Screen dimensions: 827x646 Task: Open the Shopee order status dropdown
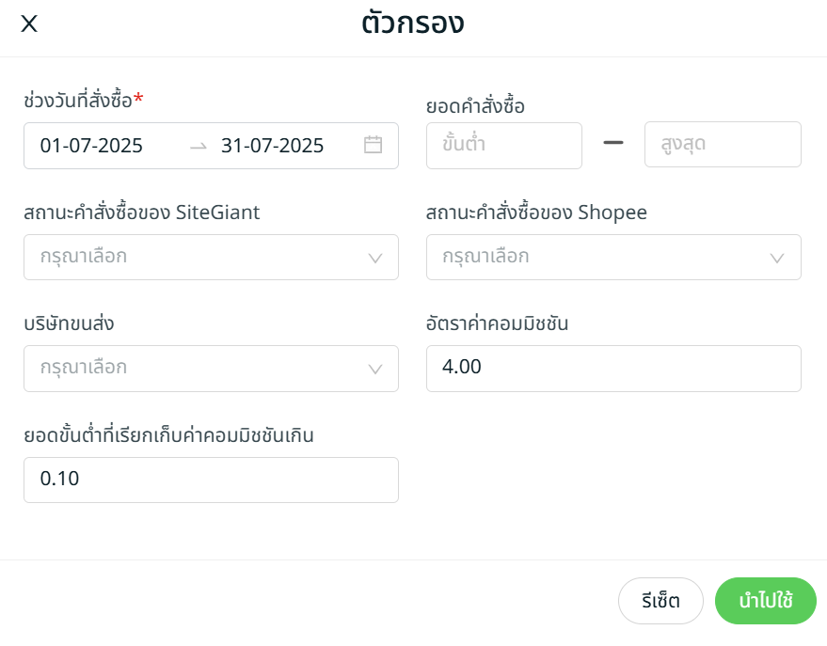(x=602, y=257)
